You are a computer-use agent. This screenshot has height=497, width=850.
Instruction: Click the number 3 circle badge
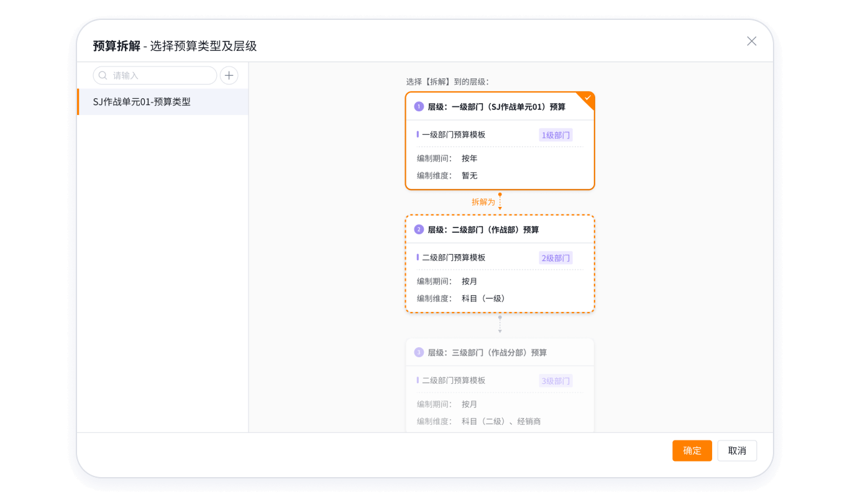point(419,353)
